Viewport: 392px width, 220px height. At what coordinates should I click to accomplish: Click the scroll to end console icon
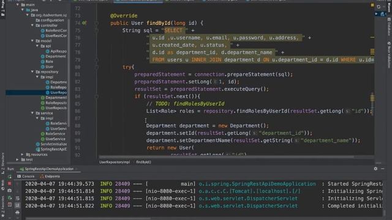click(17, 205)
